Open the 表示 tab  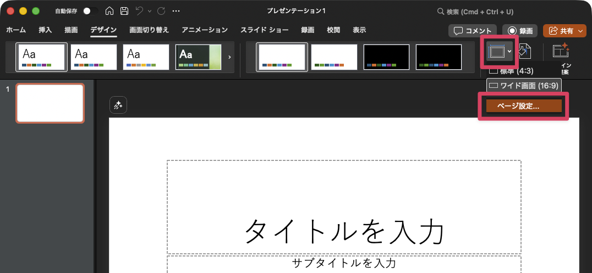(359, 30)
